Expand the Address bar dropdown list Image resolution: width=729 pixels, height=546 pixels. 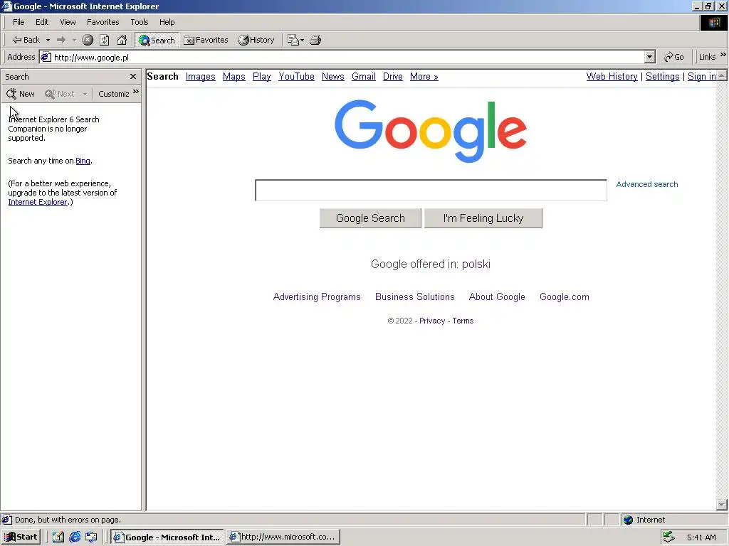click(x=649, y=57)
